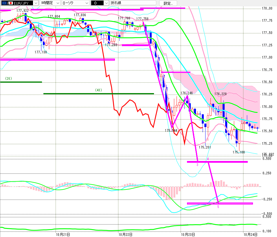
Task: Open the 1時間足 timeframe dropdown
Action: (50, 3)
